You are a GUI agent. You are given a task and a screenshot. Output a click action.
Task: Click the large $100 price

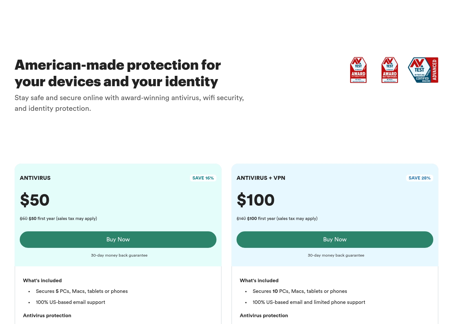(x=256, y=200)
